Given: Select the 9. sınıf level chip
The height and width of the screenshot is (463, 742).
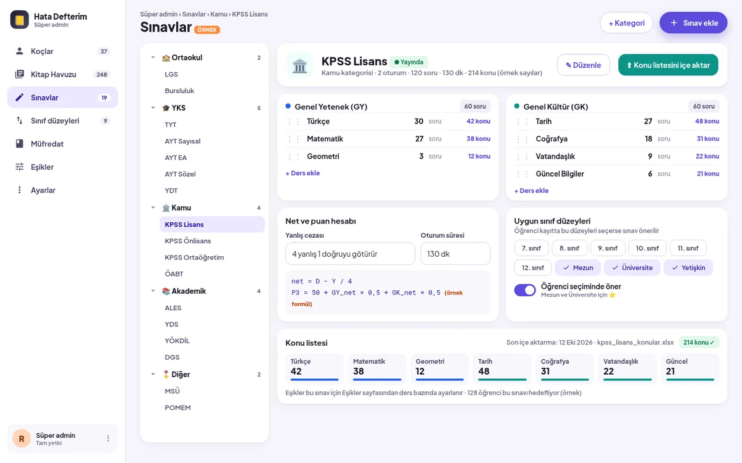Looking at the screenshot, I should tap(607, 248).
